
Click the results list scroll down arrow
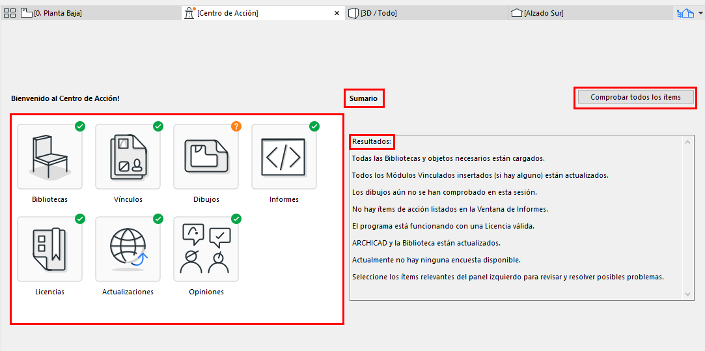pyautogui.click(x=688, y=294)
